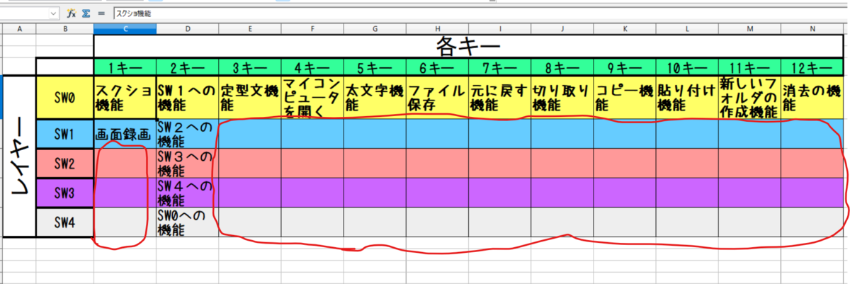Select the 消去の機能 cell
Image resolution: width=850 pixels, height=284 pixels.
coord(812,98)
